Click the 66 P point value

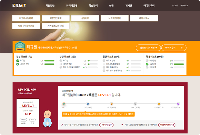28,114
